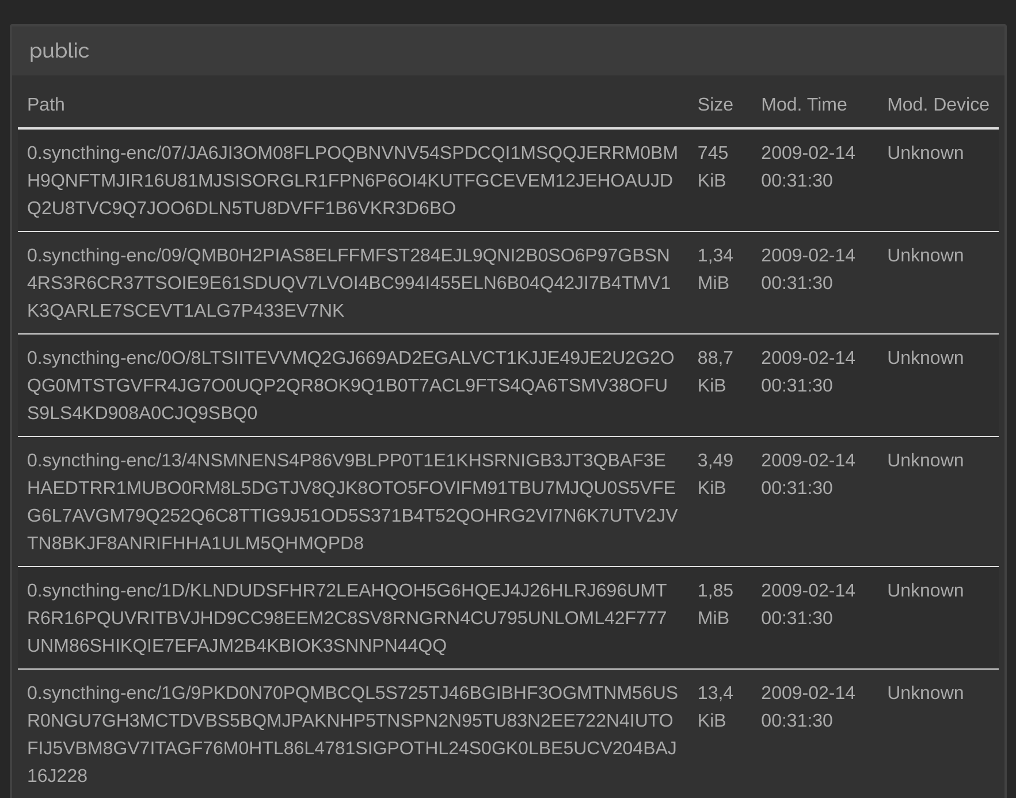Select the path starting with 0.syncthing-enc/07/JA6JI3OM
1016x798 pixels.
(352, 180)
